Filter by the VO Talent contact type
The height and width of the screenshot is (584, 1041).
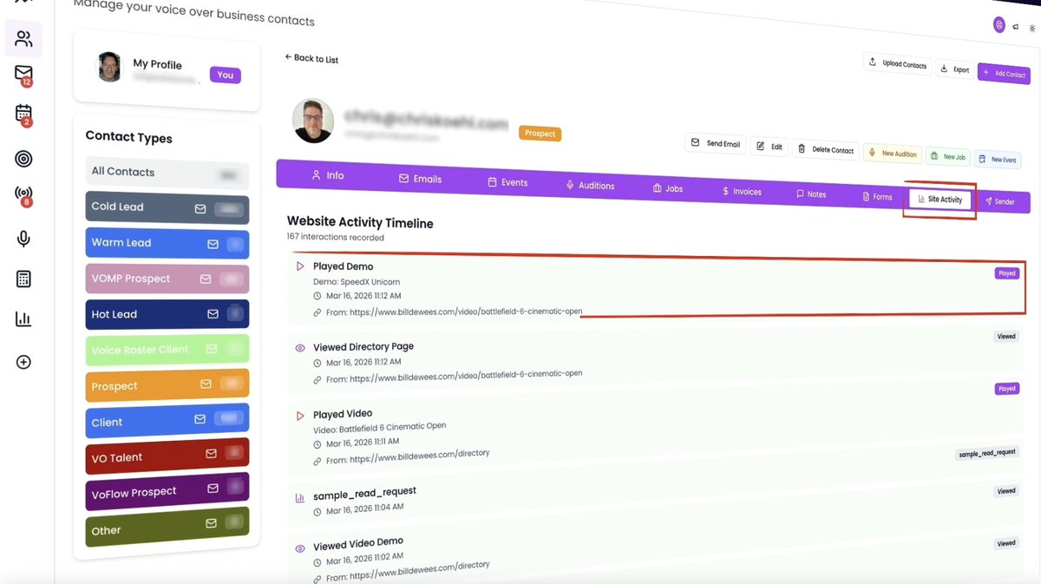click(167, 456)
